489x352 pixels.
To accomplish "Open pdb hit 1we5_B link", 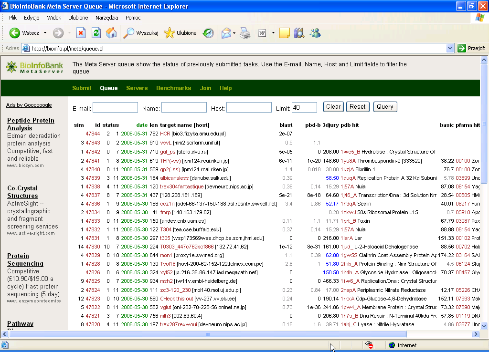I will 350,152.
